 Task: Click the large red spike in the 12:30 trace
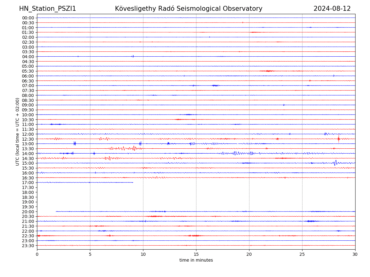339,139
